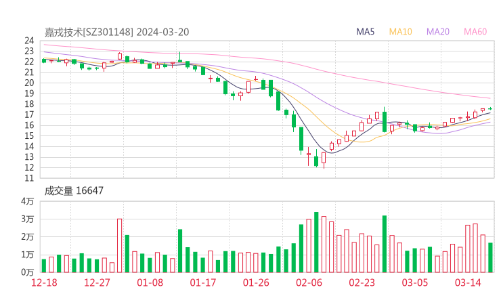Click the 03-05 date label
This screenshot has height=298, width=501.
pyautogui.click(x=415, y=282)
